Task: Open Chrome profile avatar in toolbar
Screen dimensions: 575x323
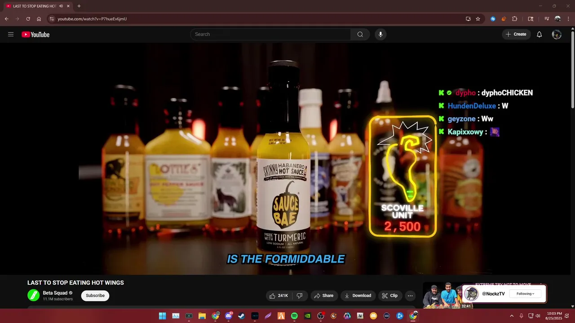Action: coord(557,19)
